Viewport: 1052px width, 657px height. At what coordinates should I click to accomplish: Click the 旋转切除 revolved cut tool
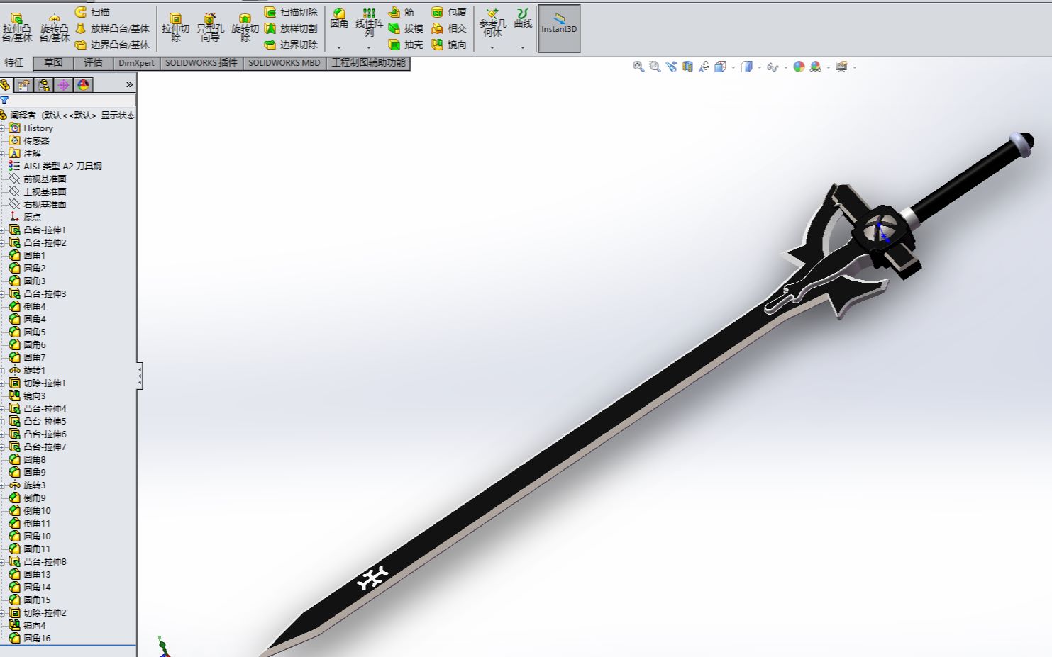pos(245,27)
